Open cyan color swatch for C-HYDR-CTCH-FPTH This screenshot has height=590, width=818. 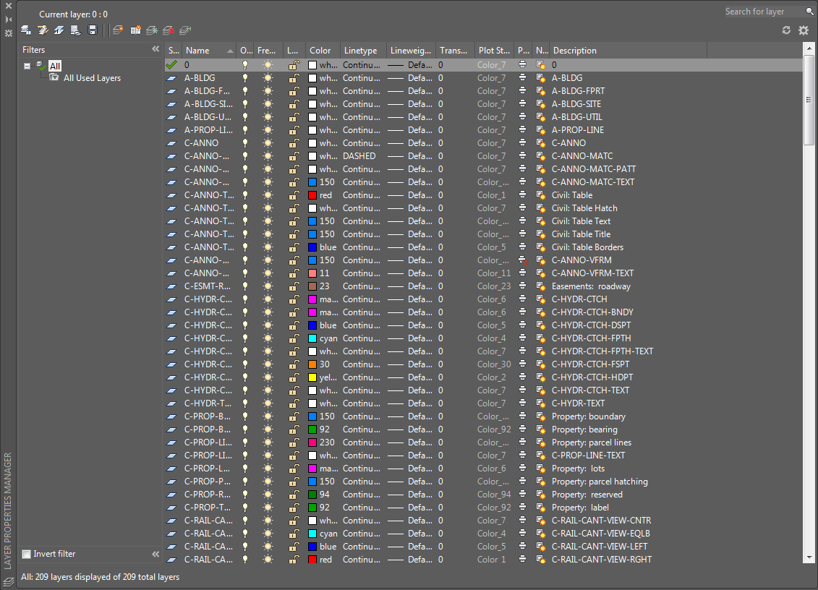tap(312, 338)
